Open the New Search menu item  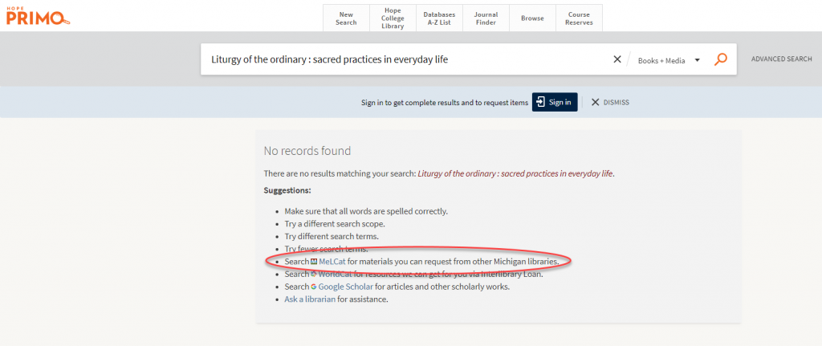[346, 18]
